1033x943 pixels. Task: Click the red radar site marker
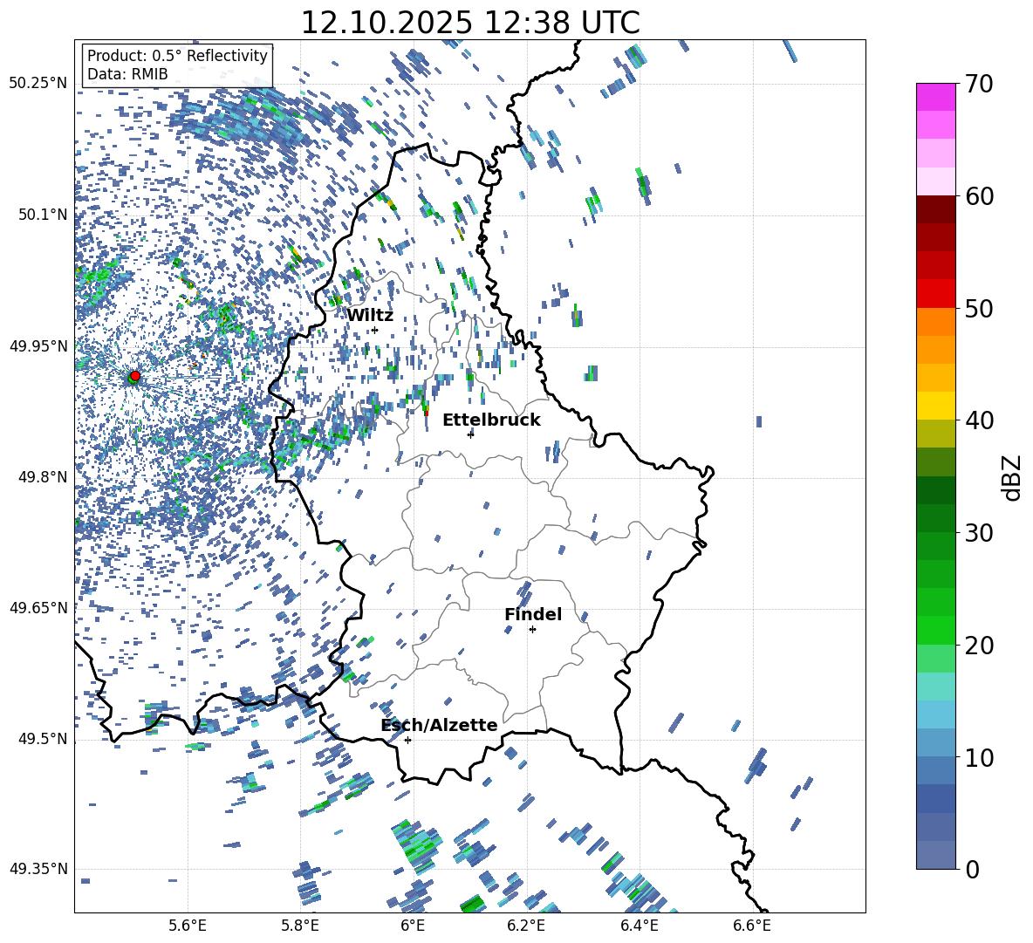tap(135, 375)
